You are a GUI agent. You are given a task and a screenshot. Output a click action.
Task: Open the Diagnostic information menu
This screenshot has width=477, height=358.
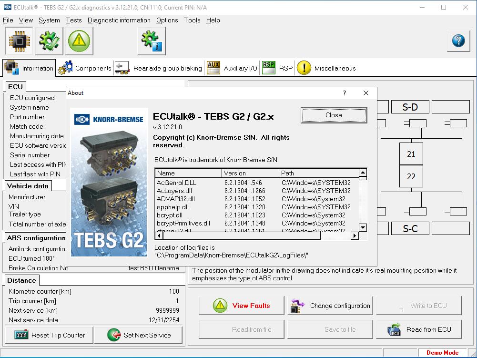pyautogui.click(x=119, y=20)
